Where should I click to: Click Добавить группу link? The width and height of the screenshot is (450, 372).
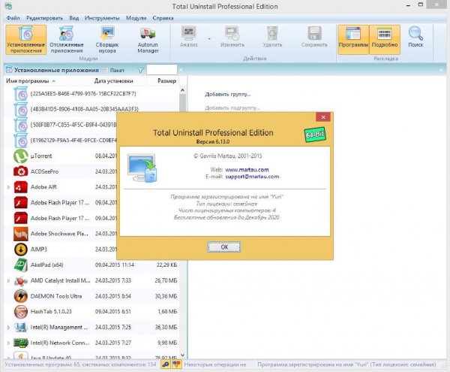[x=227, y=94]
